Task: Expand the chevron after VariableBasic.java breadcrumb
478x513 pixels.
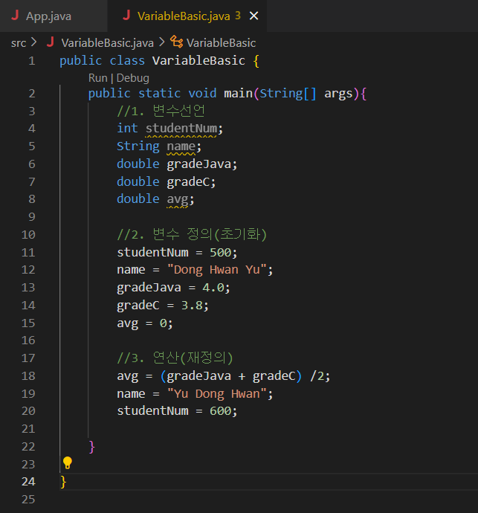Action: pos(161,42)
